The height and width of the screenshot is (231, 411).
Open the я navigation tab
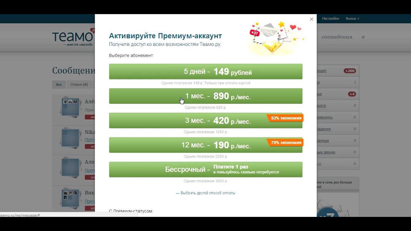[x=363, y=37]
